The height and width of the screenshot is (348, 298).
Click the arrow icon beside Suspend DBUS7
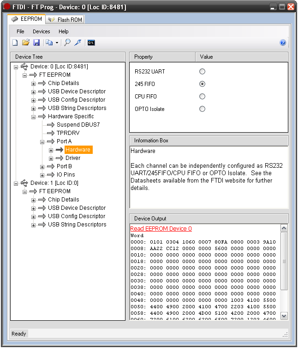(51, 125)
